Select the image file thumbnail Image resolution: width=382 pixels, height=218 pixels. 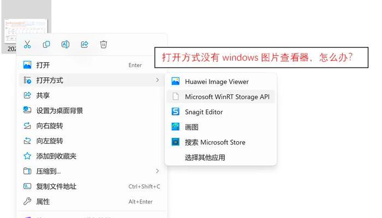click(26, 31)
